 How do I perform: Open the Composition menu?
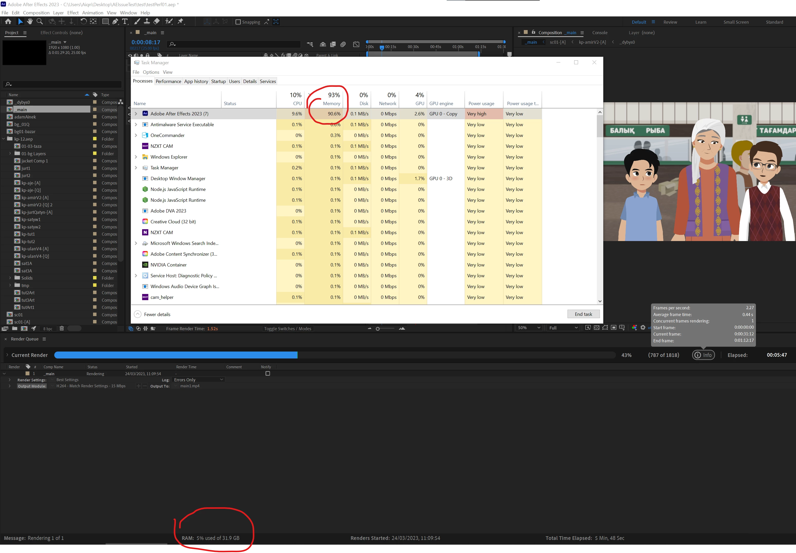[x=36, y=13]
